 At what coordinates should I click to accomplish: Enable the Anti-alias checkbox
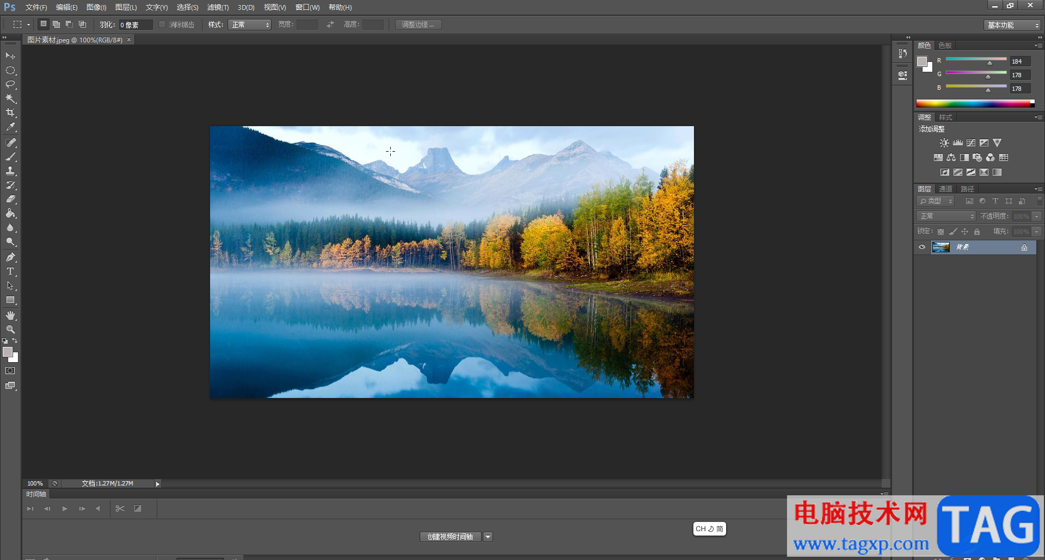[x=162, y=24]
